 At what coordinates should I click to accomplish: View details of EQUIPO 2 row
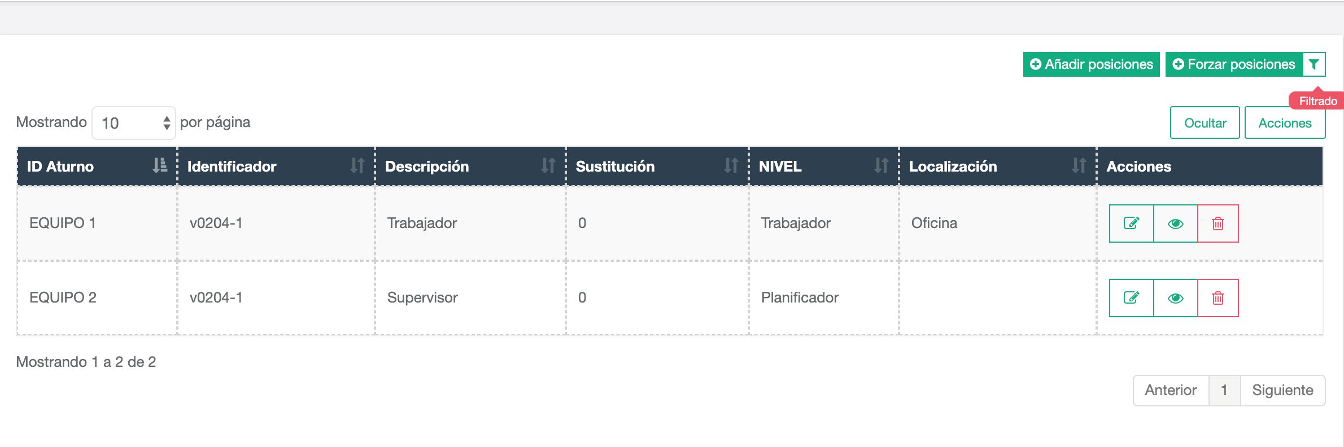(1175, 298)
